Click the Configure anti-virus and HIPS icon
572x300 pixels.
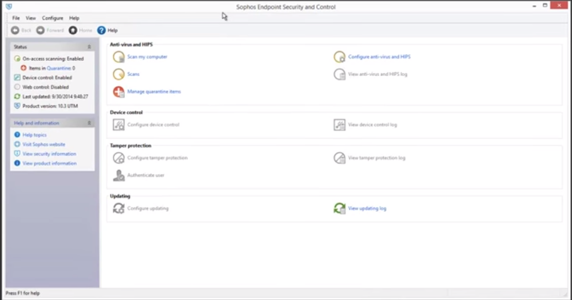(339, 57)
